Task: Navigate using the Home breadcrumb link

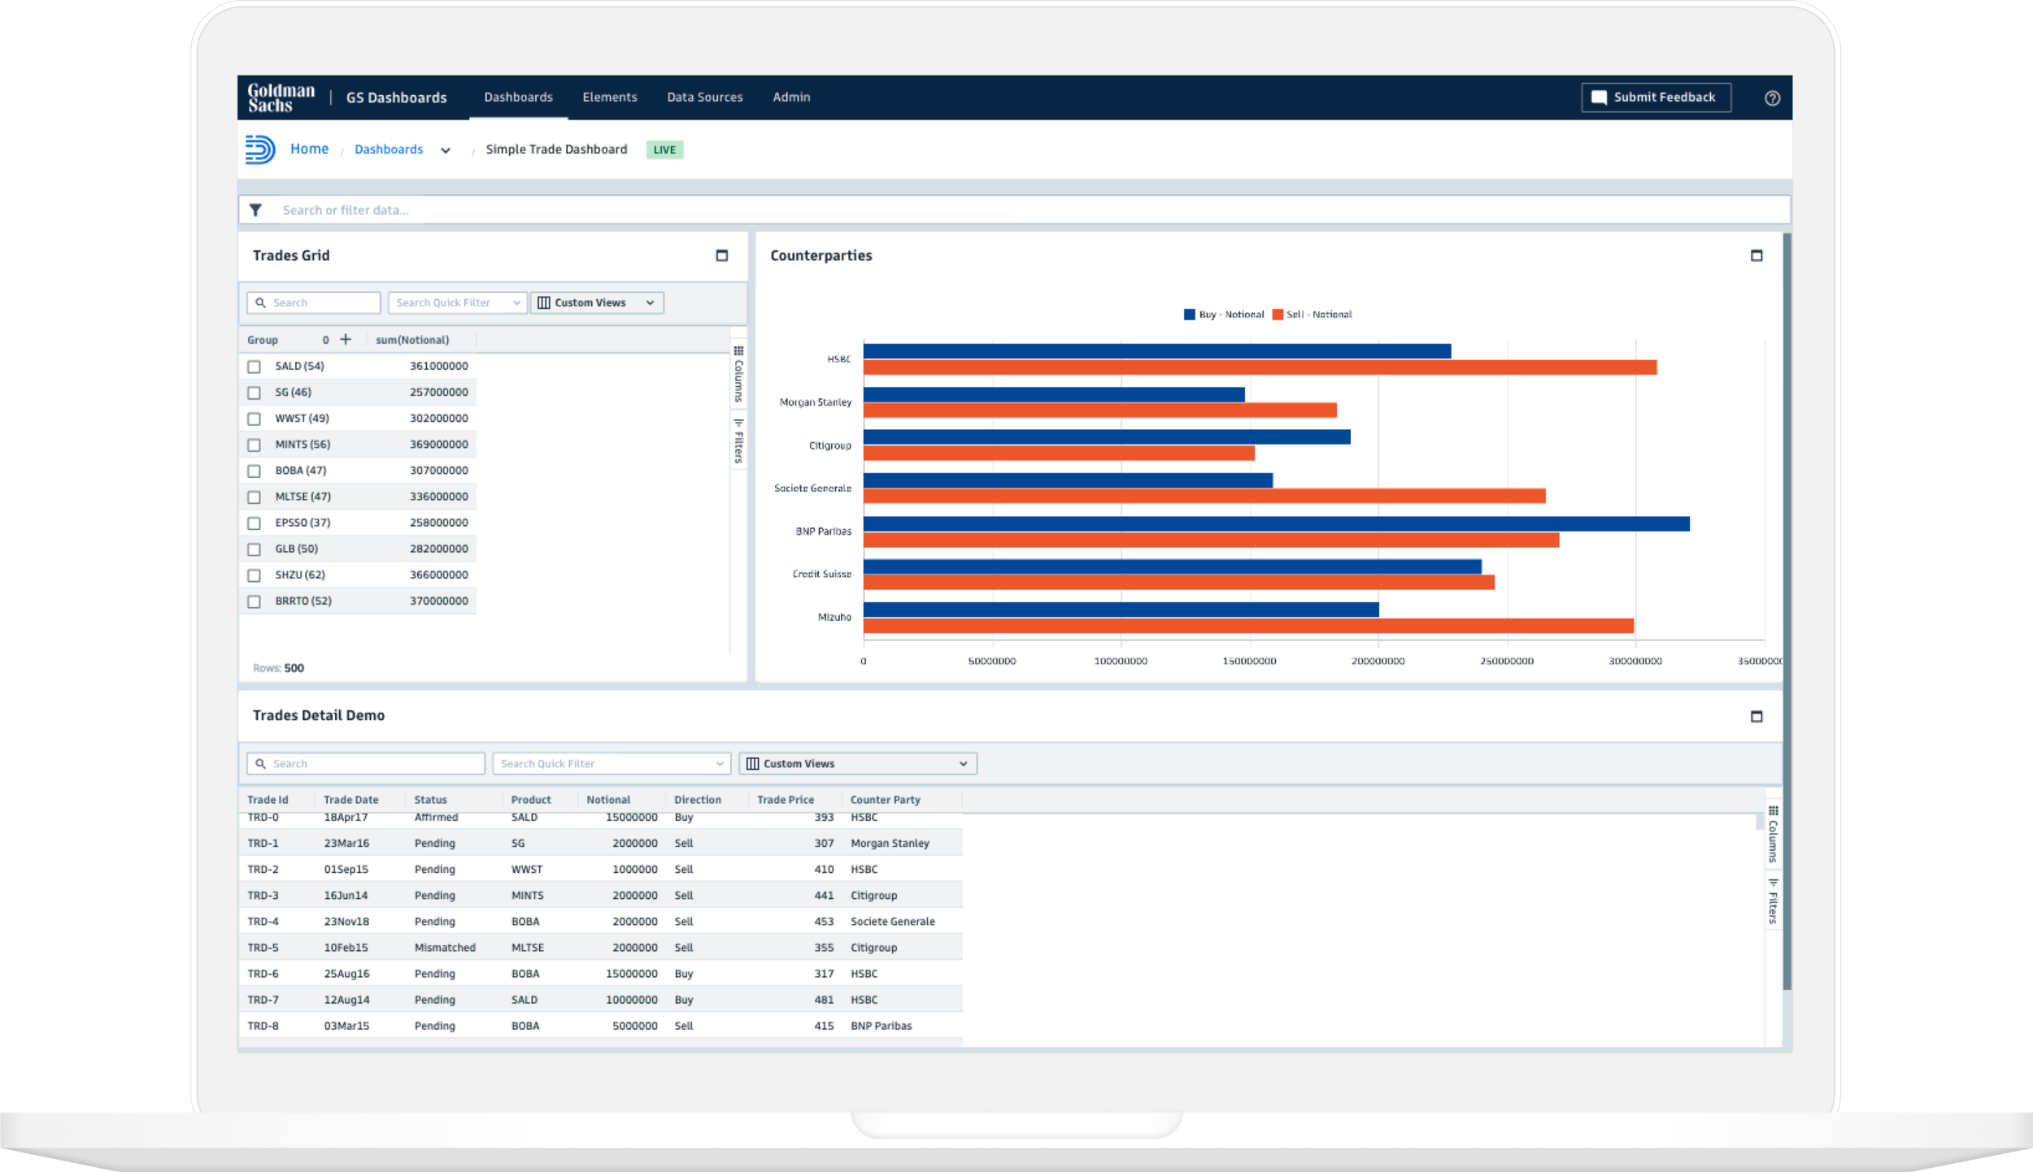Action: pyautogui.click(x=310, y=149)
